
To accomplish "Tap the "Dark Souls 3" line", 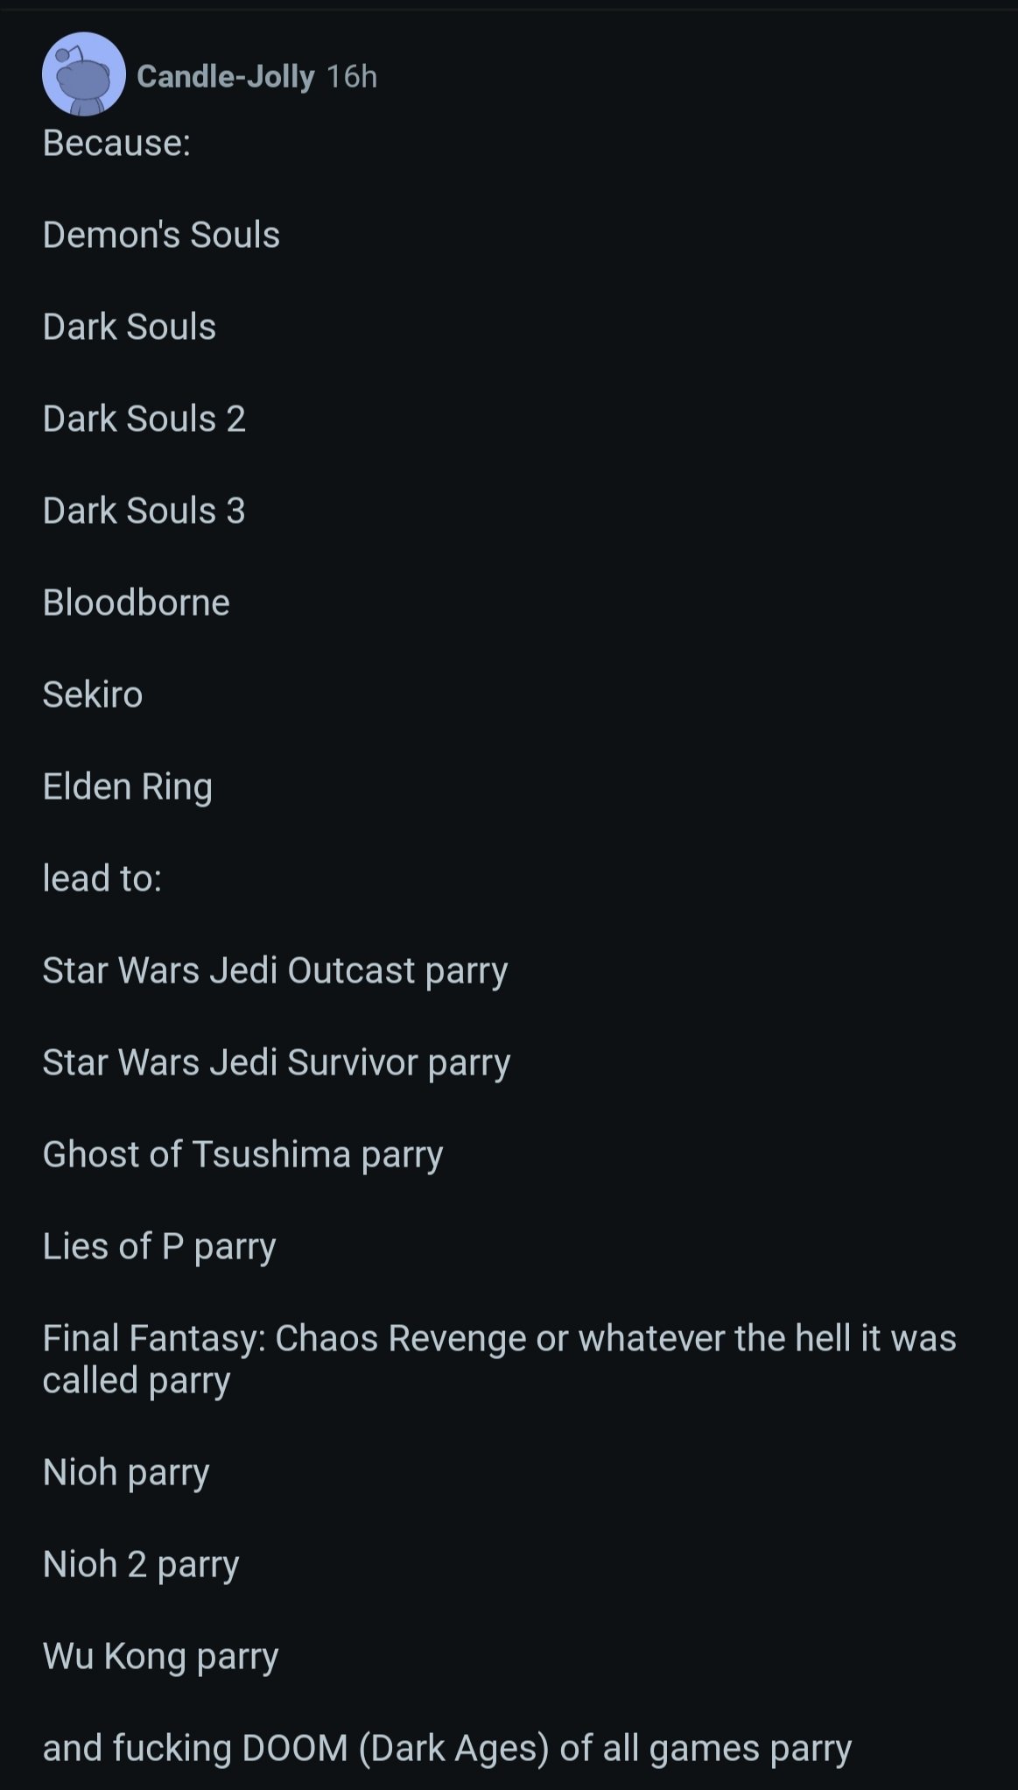I will 144,511.
